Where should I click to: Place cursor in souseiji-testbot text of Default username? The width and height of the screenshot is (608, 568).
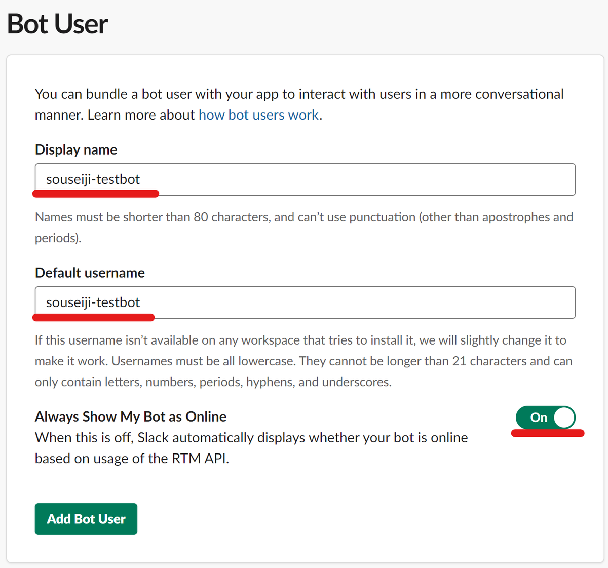coord(93,302)
